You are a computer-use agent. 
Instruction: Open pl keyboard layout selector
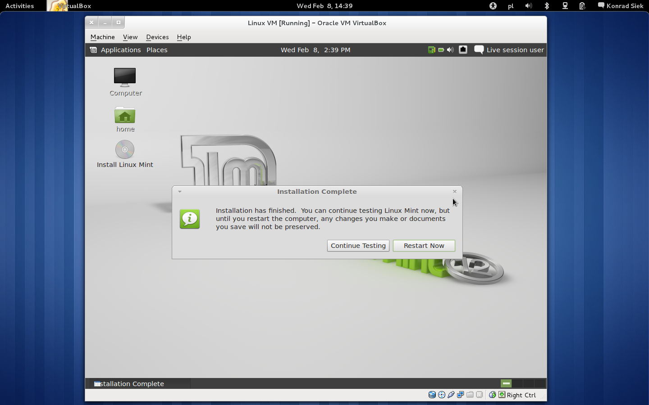(511, 6)
